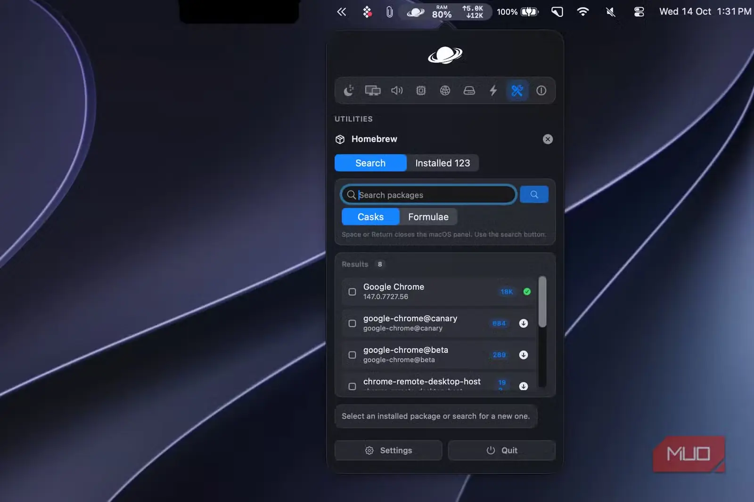Open the info circle icon
The width and height of the screenshot is (754, 502).
tap(541, 90)
